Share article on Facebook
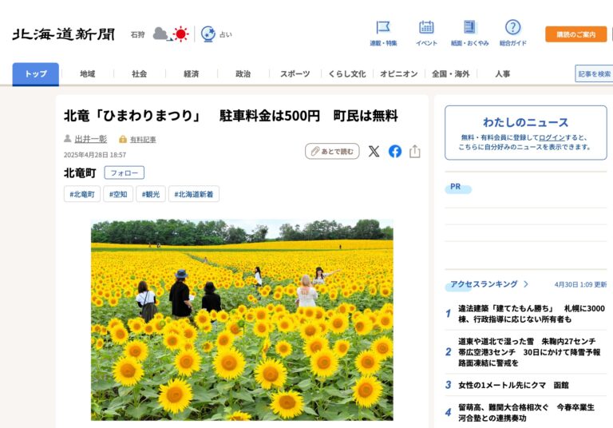The height and width of the screenshot is (428, 613). (395, 151)
